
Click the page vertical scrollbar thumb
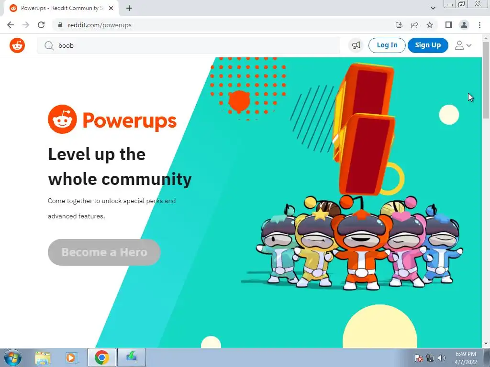click(486, 80)
